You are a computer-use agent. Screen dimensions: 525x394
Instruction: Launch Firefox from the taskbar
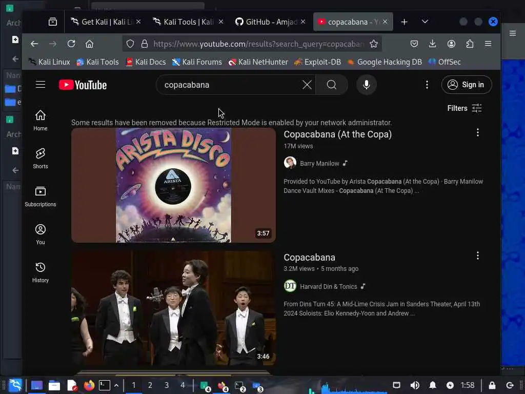coord(89,386)
